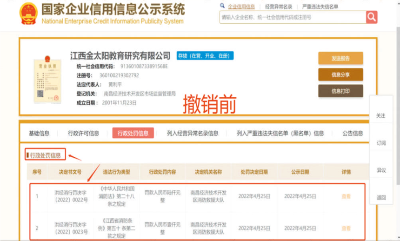The width and height of the screenshot is (400, 241).
Task: Click the 罚款人民币陆仟元整 cell
Action: (162, 196)
